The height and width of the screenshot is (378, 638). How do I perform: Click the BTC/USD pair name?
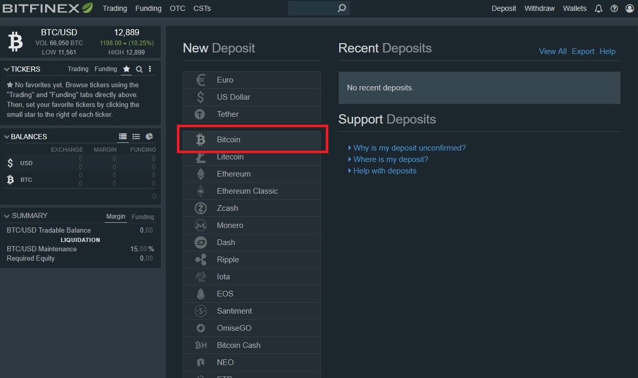pyautogui.click(x=59, y=32)
